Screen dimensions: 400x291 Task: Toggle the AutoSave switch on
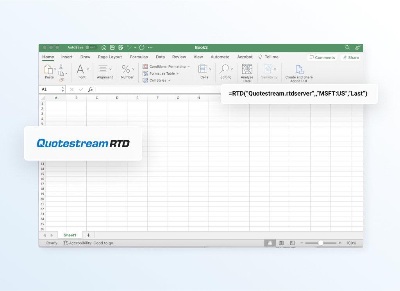click(92, 47)
